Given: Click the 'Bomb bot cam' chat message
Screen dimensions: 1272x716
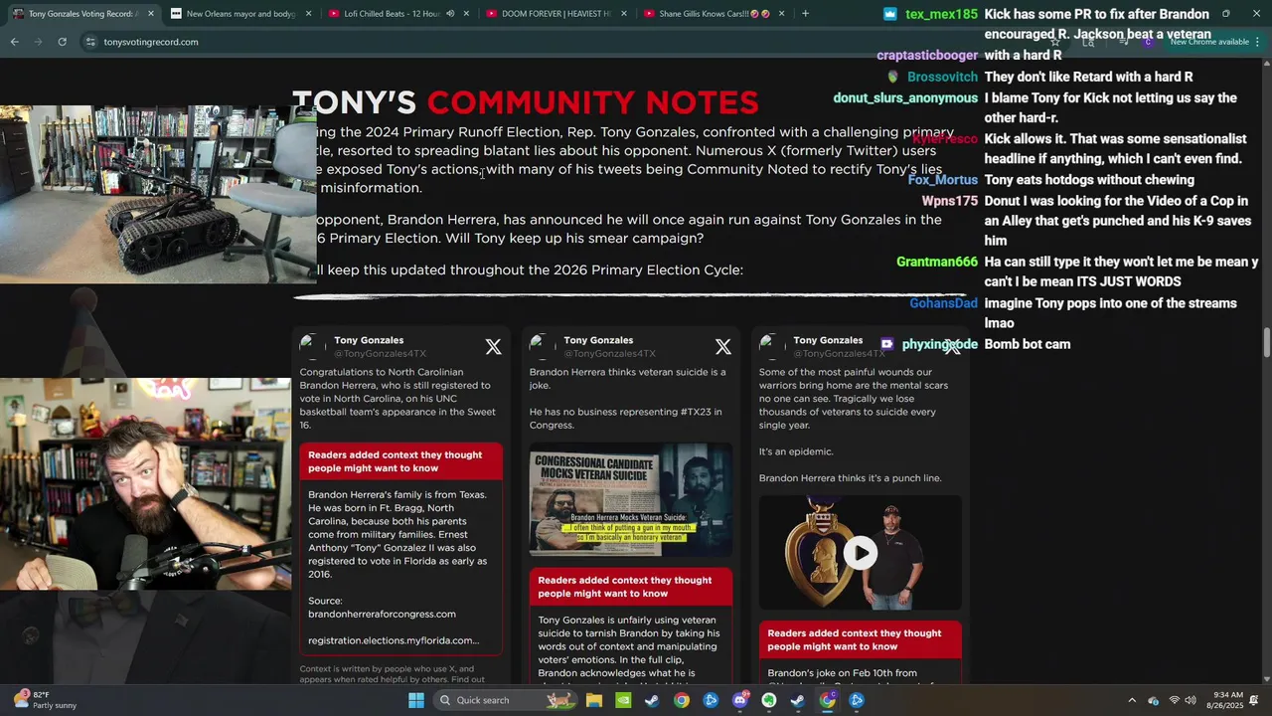Looking at the screenshot, I should pyautogui.click(x=1028, y=344).
